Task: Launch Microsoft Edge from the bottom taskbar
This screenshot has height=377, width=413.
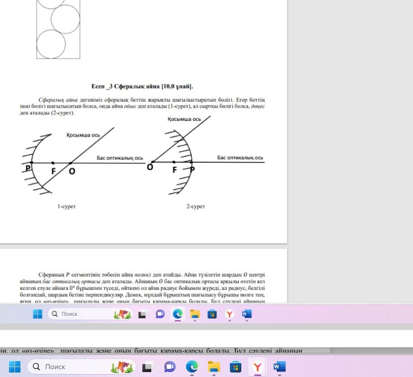Action: (x=192, y=367)
